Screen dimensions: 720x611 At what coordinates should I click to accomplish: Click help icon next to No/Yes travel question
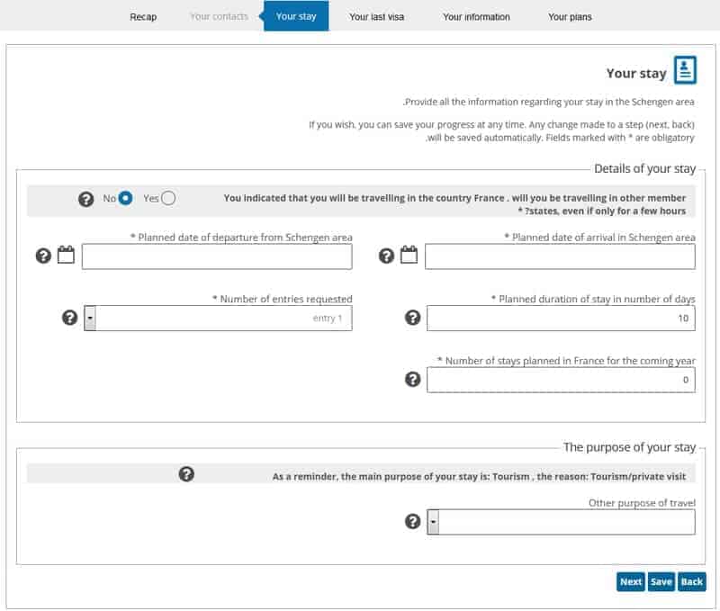click(x=85, y=199)
